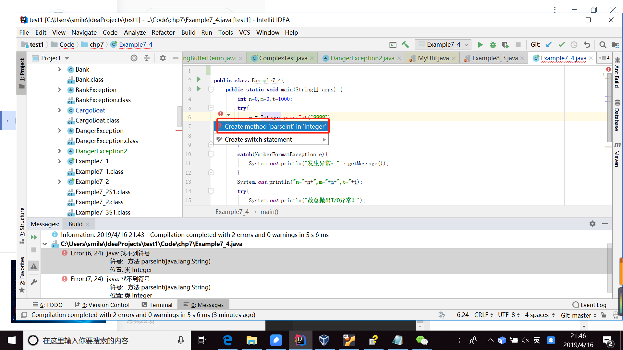Open the Analyze menu
Image resolution: width=623 pixels, height=350 pixels.
(135, 32)
